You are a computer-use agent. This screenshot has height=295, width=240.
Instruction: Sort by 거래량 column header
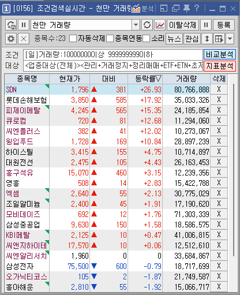tap(186, 79)
